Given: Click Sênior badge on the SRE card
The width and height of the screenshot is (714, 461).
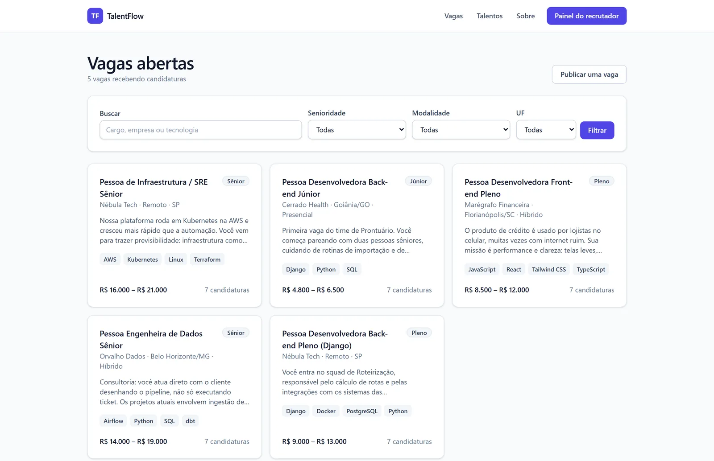Looking at the screenshot, I should tap(236, 181).
